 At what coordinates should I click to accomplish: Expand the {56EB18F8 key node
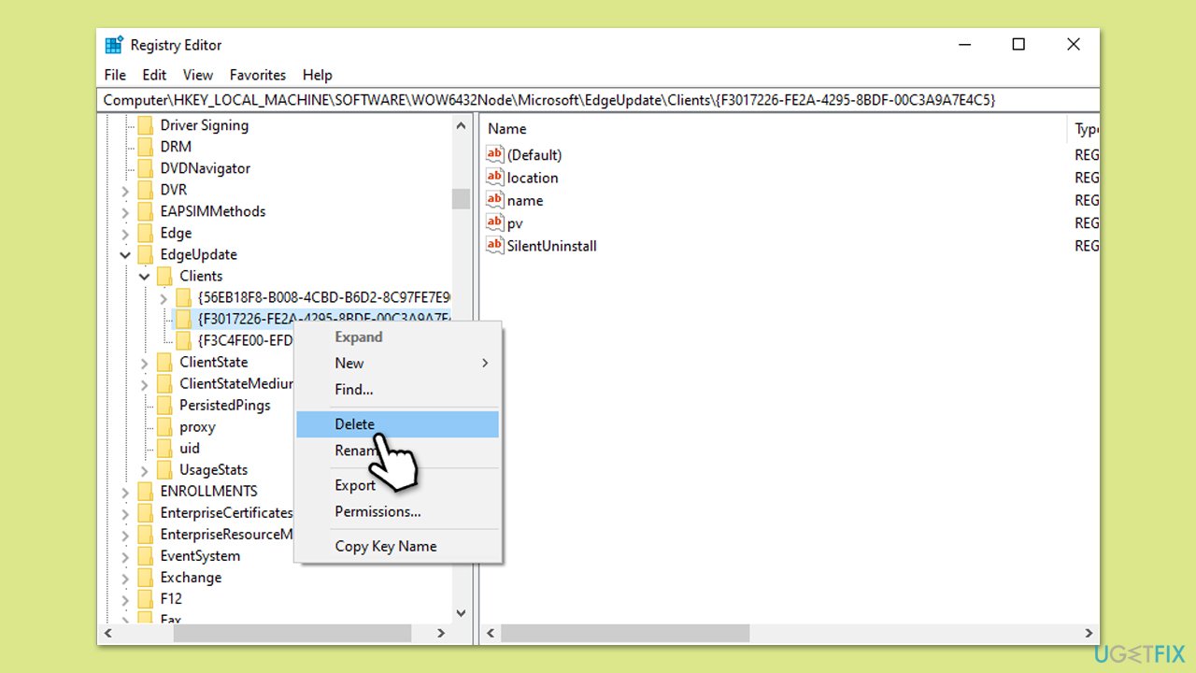(x=164, y=297)
